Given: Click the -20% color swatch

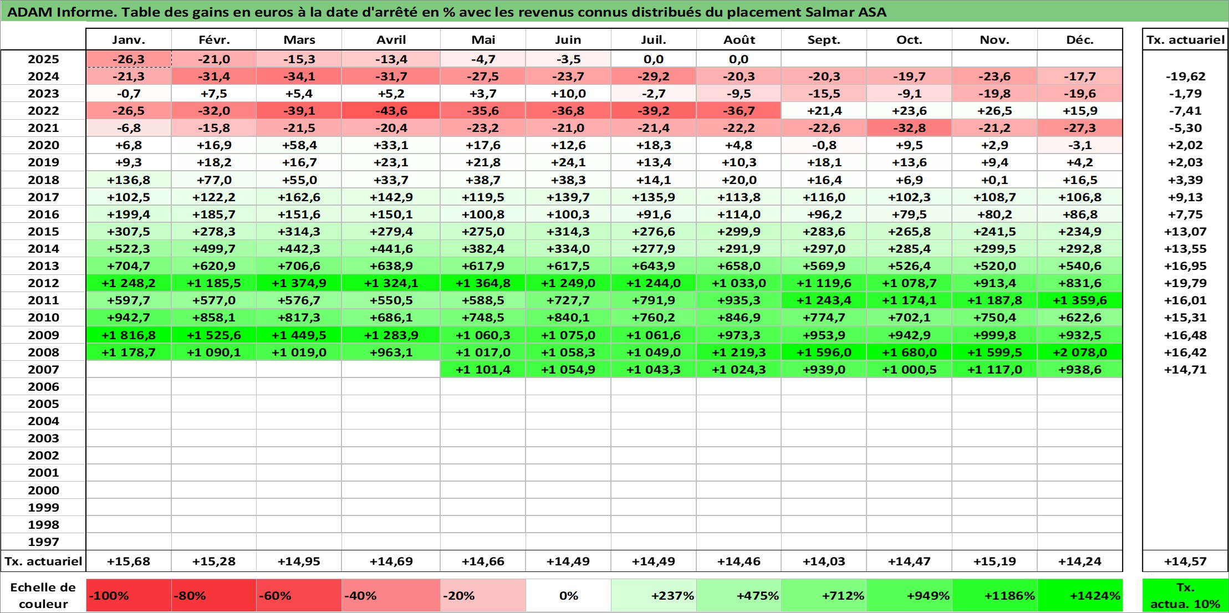Looking at the screenshot, I should tap(483, 596).
